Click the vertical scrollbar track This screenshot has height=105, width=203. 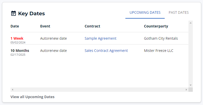click(190, 54)
